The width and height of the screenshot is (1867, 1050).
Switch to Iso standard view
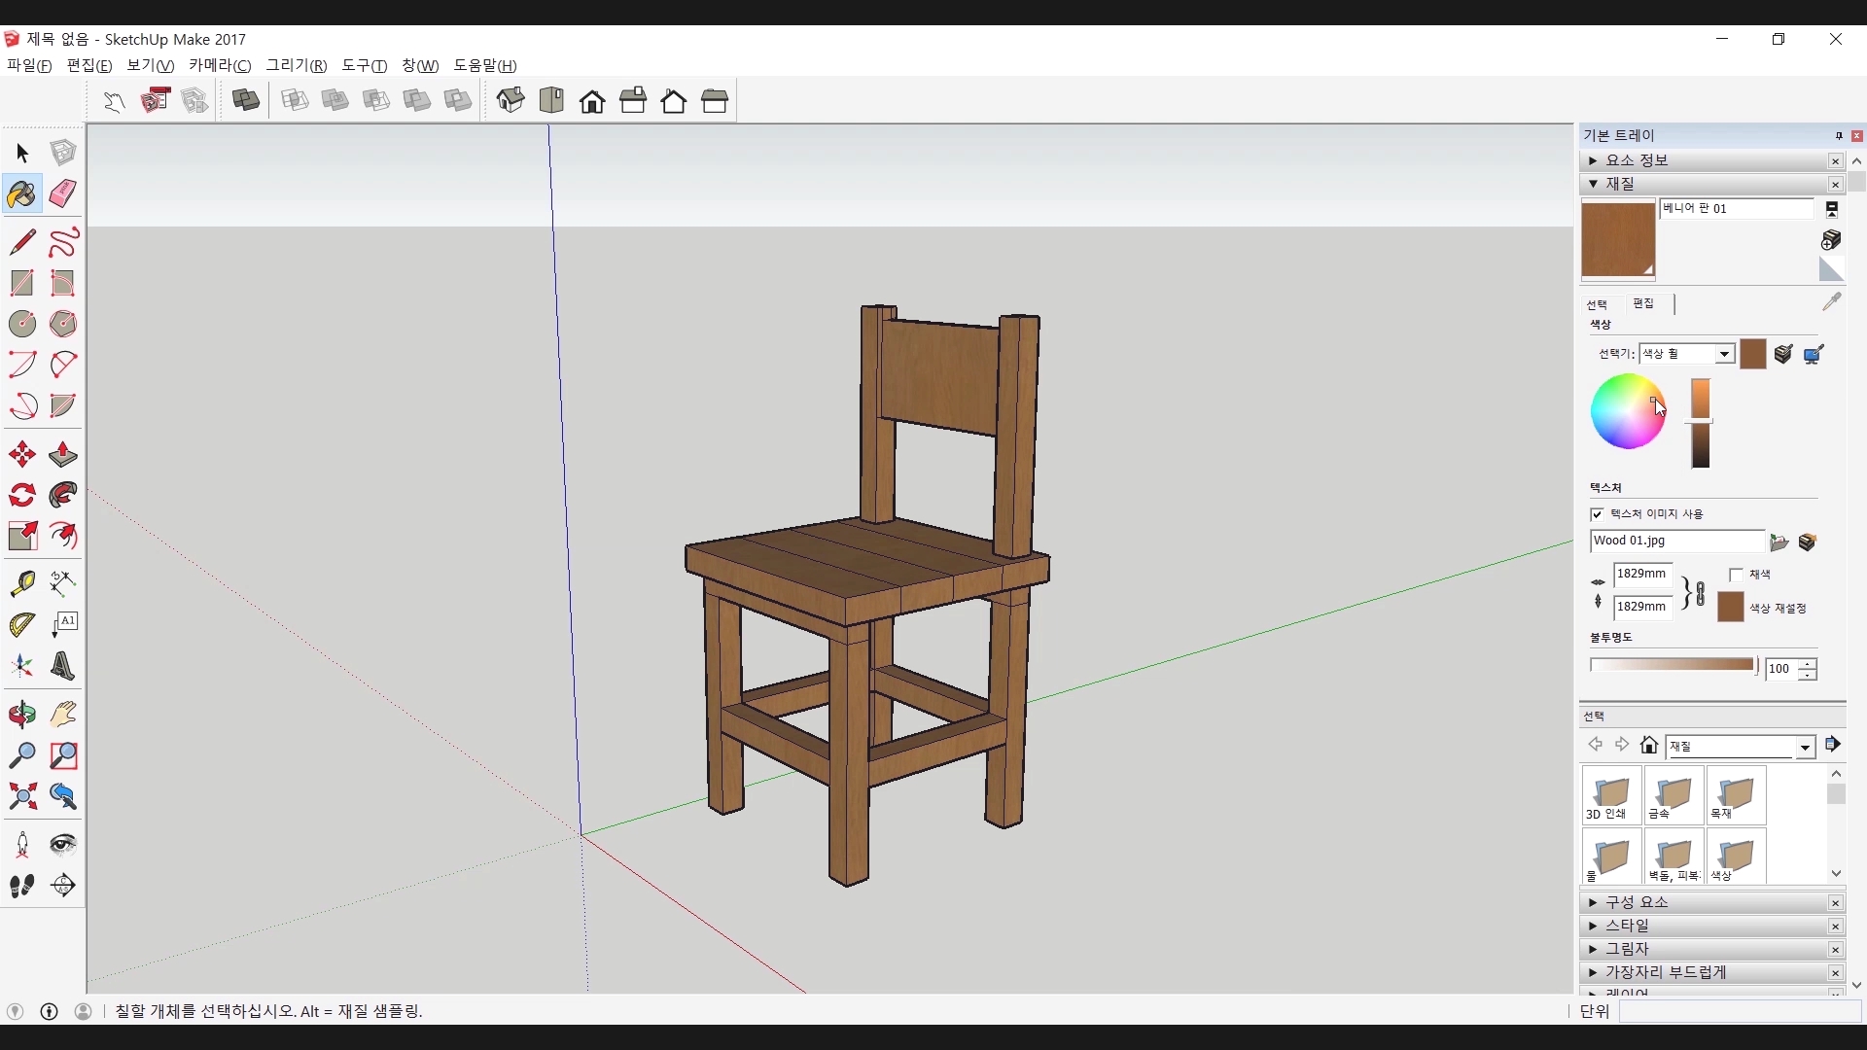click(x=511, y=100)
